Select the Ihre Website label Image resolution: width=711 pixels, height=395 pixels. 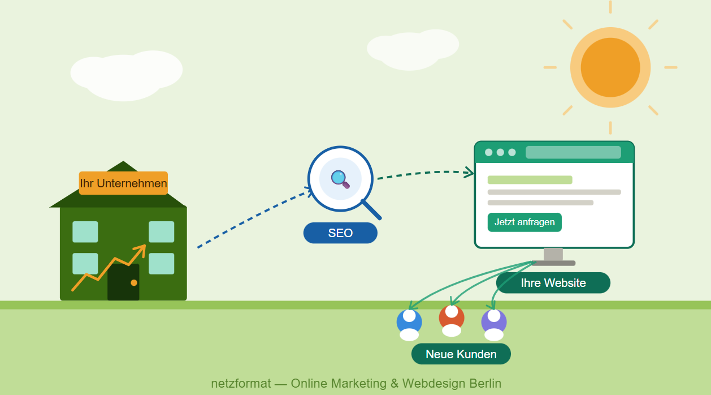(x=553, y=283)
